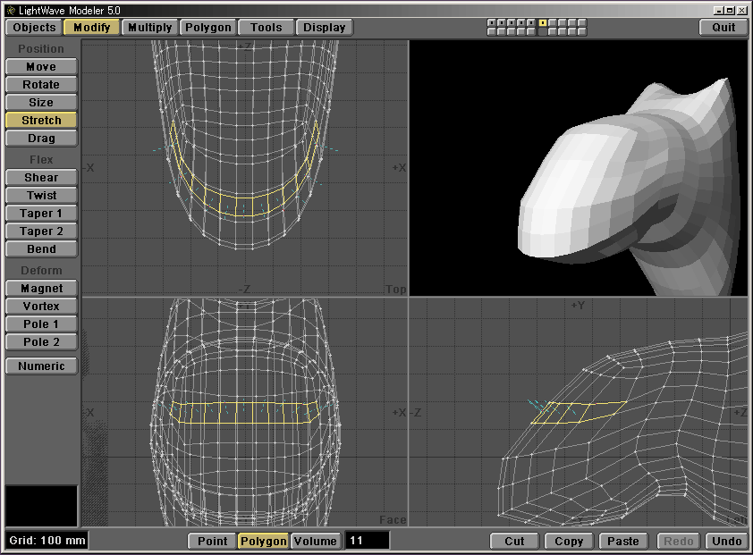Open the Objects menu tab
753x555 pixels.
[34, 27]
